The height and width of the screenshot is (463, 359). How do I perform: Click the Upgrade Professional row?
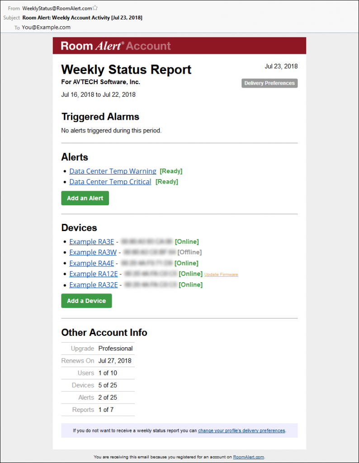tap(98, 349)
